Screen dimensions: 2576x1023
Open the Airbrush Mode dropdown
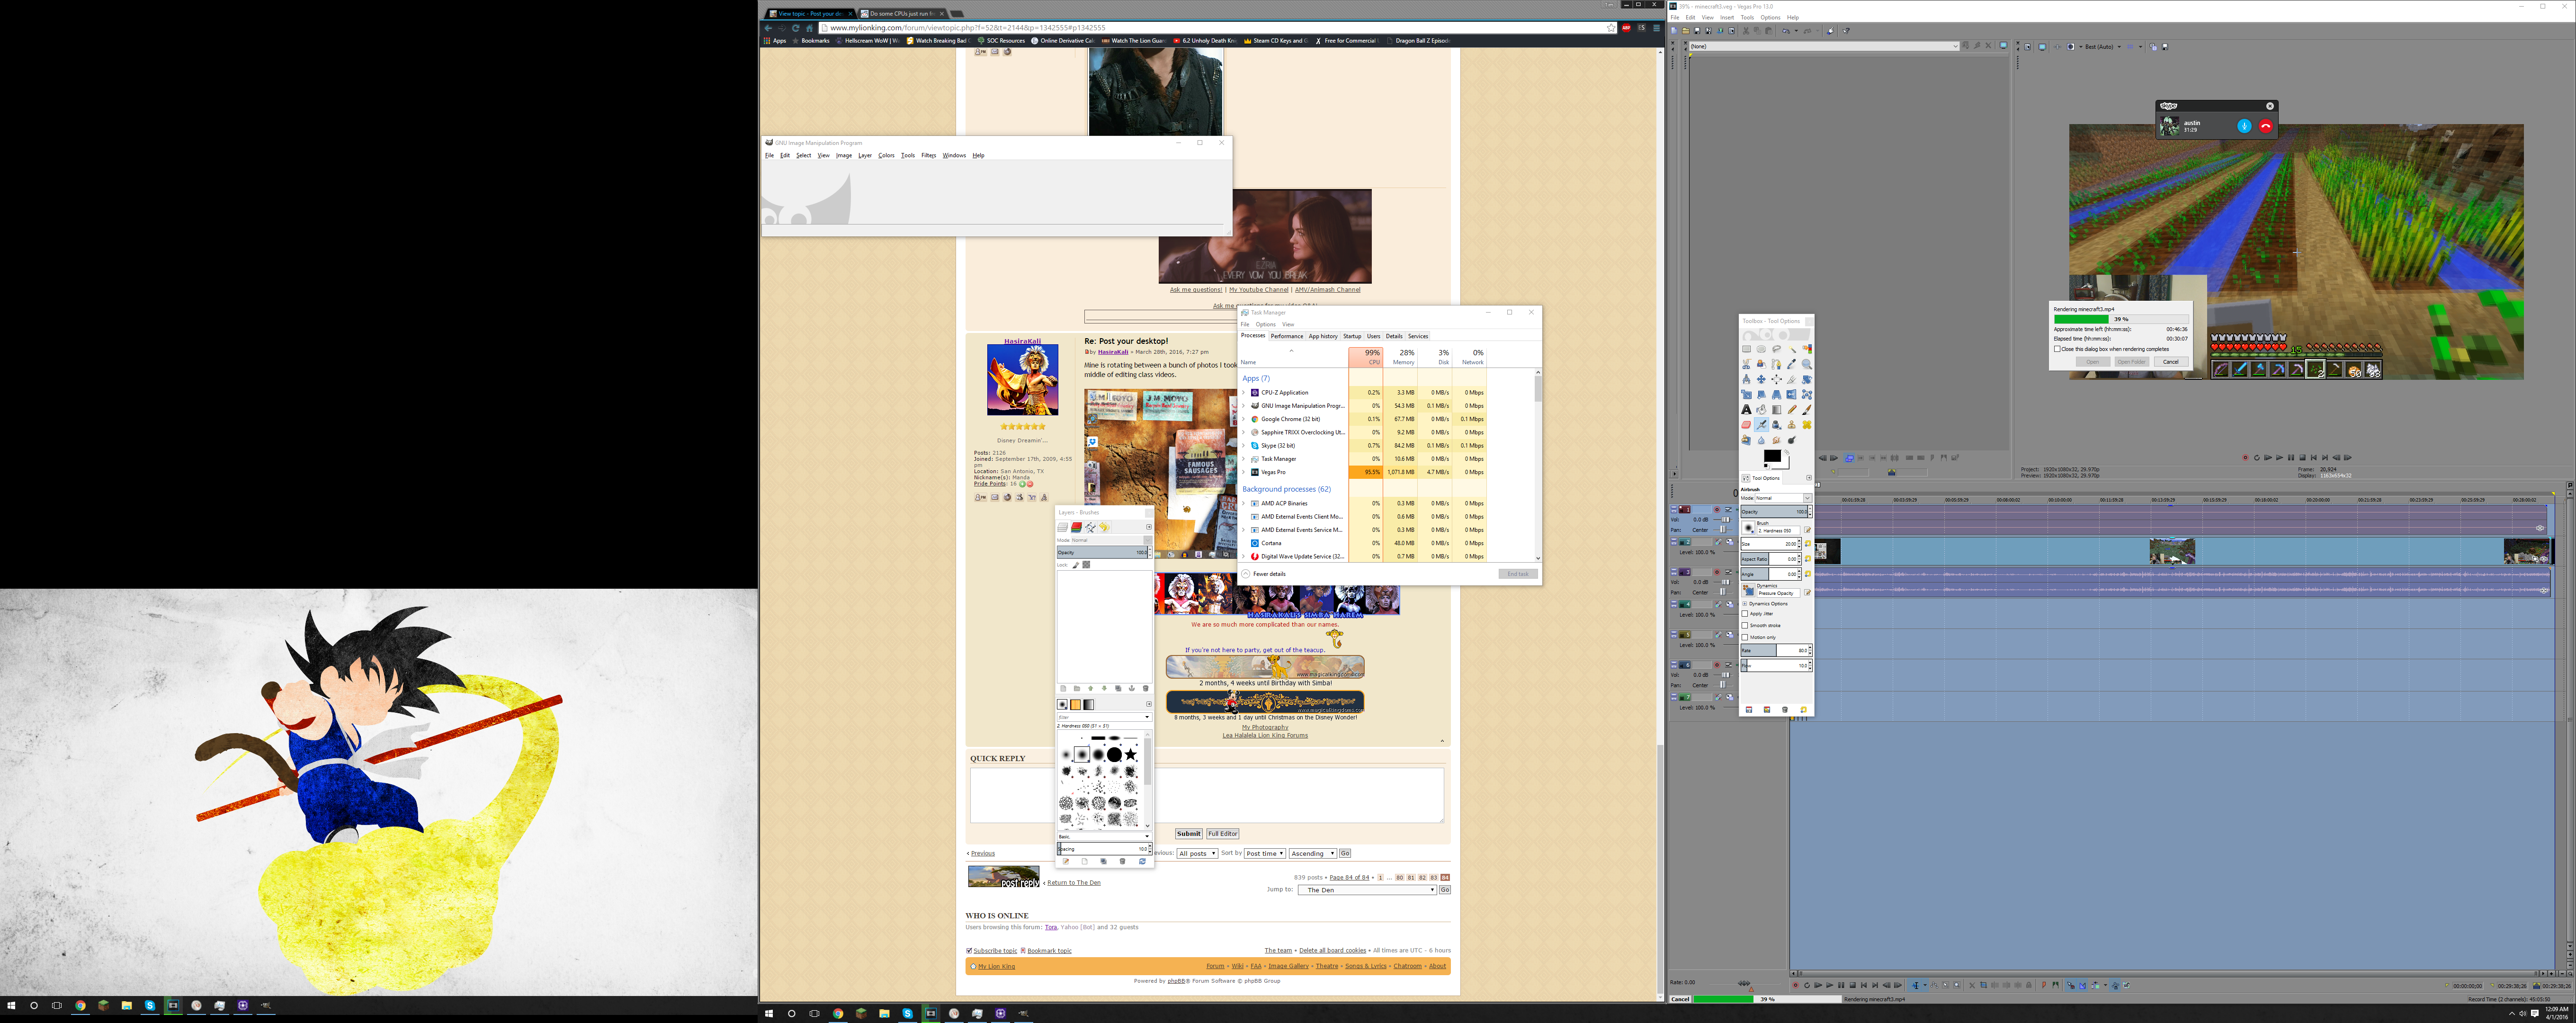pos(1783,498)
